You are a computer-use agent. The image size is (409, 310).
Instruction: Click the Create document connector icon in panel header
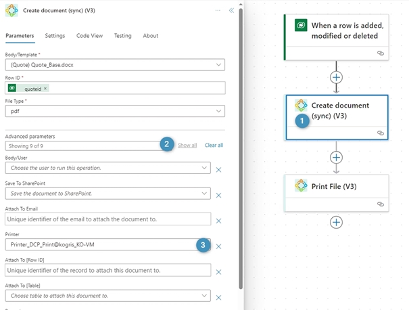[x=11, y=10]
